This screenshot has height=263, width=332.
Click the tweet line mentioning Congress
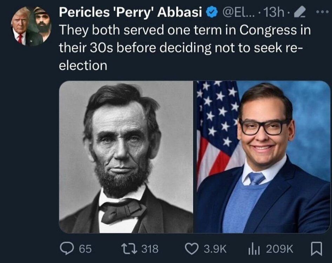click(x=185, y=30)
